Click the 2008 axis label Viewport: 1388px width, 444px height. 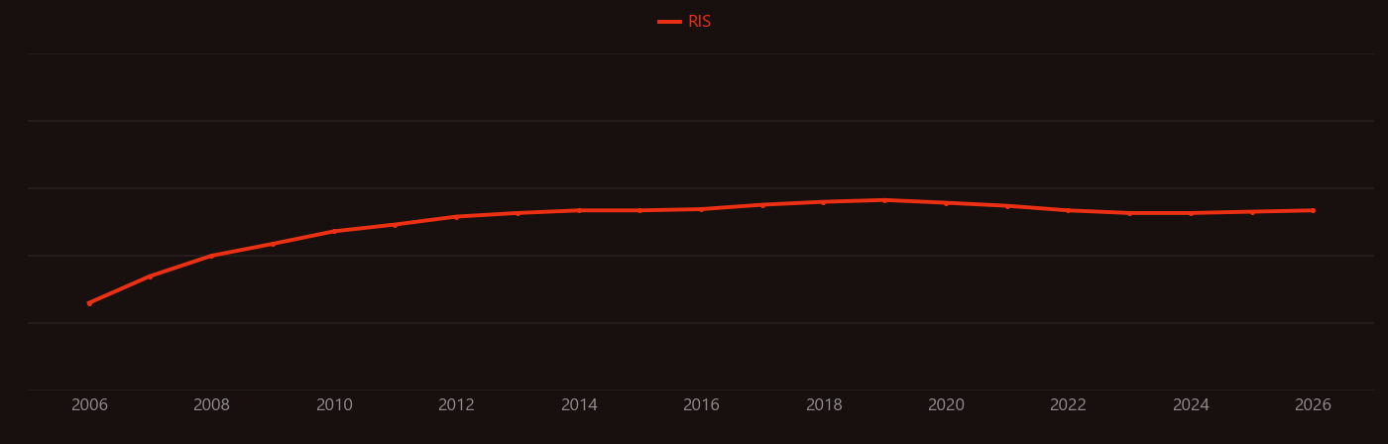[x=211, y=405]
